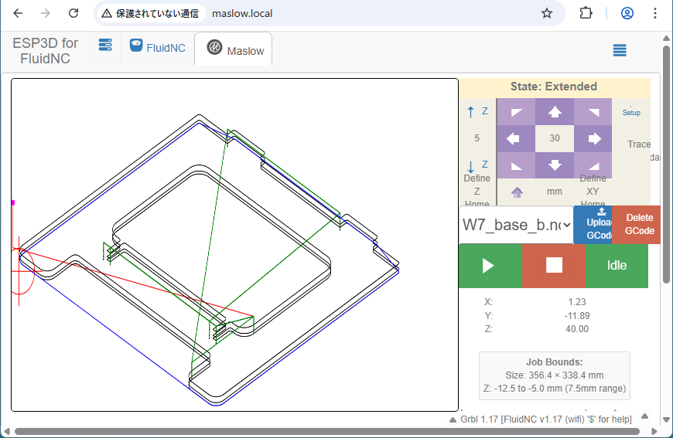Viewport: 673px width, 438px height.
Task: Jog the sled down
Action: (555, 165)
